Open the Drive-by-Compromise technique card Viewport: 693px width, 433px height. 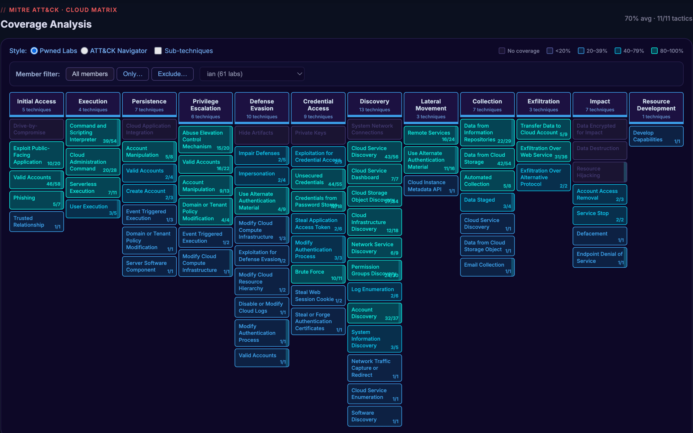pyautogui.click(x=36, y=129)
